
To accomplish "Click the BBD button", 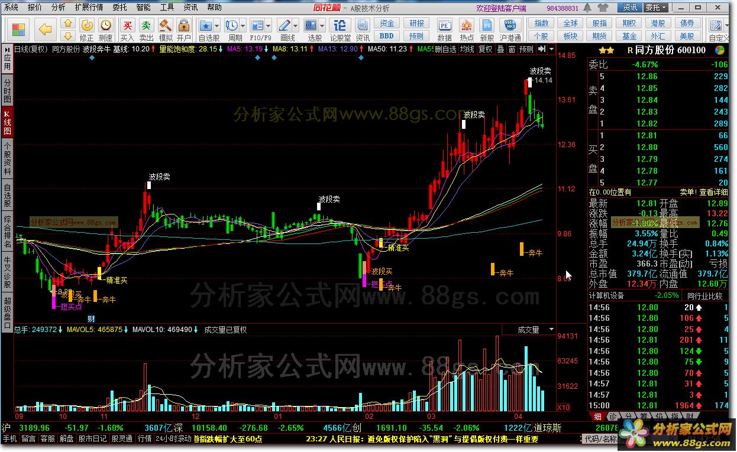I will [387, 35].
